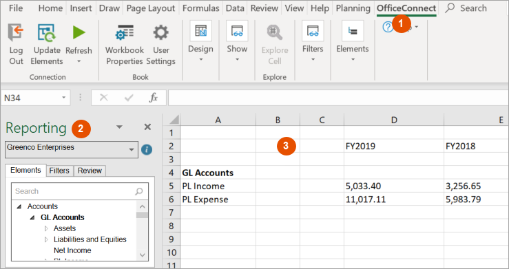Switch to the Review ribbon tab
The height and width of the screenshot is (269, 509).
point(264,8)
